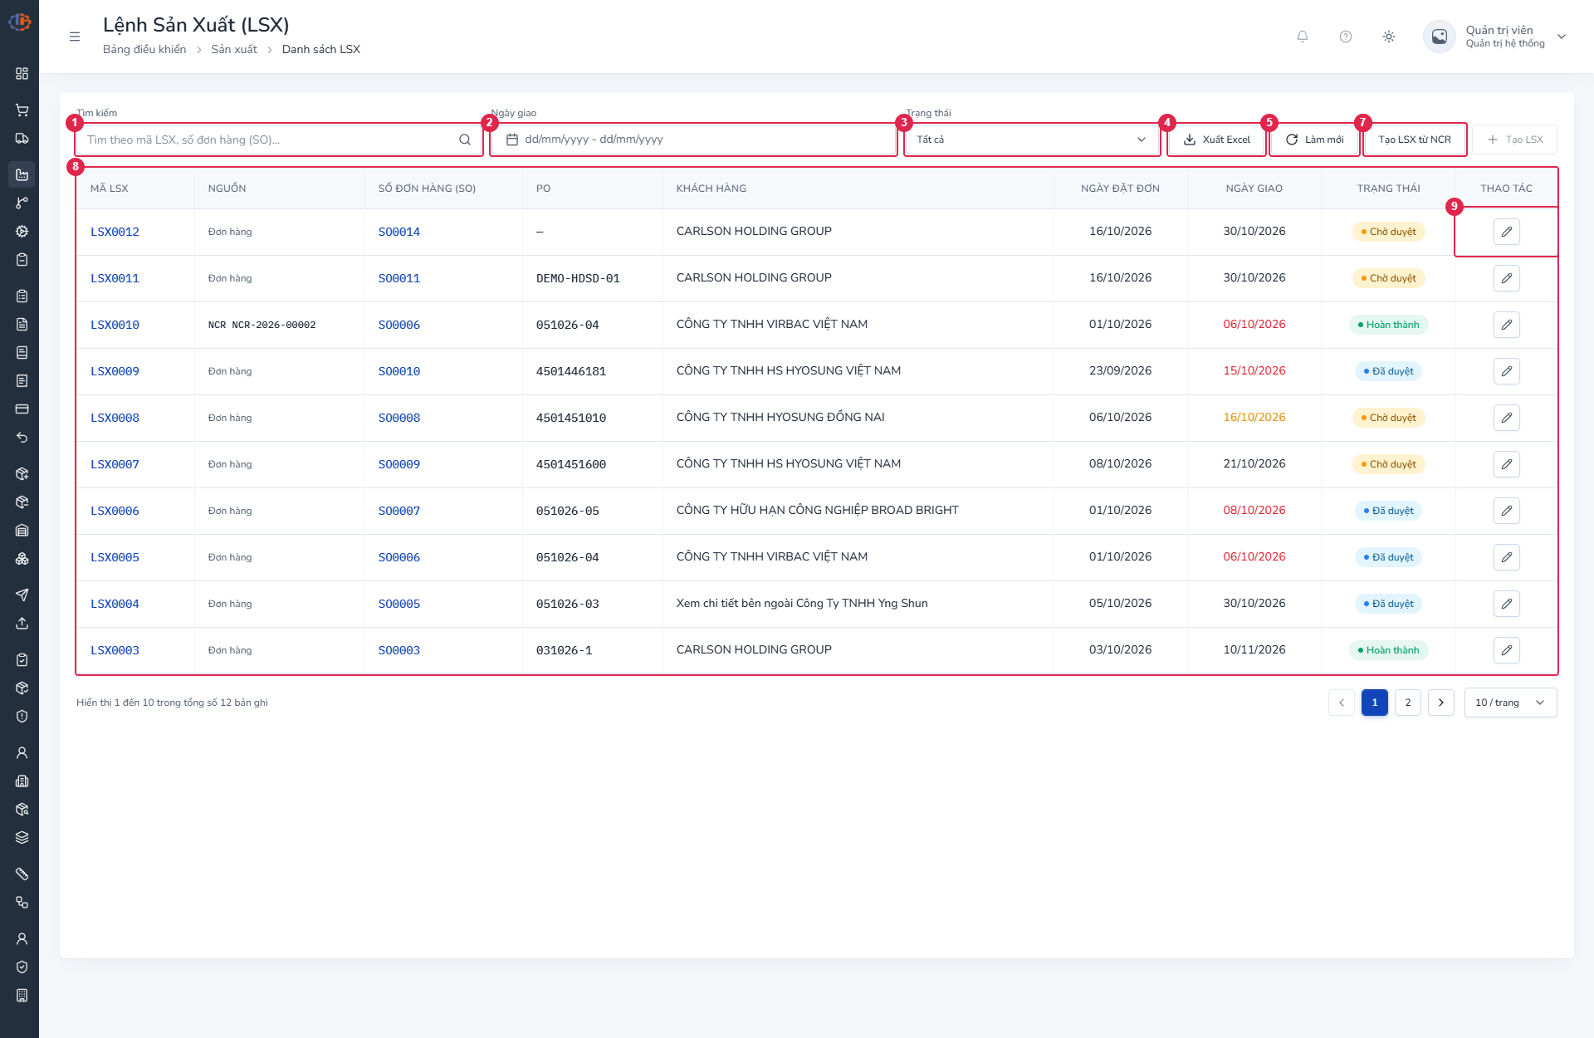The image size is (1594, 1038).
Task: Click the Hoàn thành status badge for LSX0010
Action: point(1388,325)
